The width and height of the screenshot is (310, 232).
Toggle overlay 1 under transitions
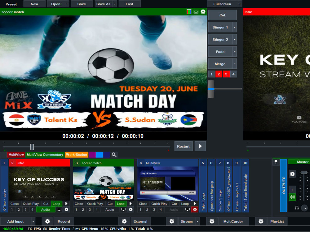coord(211,74)
